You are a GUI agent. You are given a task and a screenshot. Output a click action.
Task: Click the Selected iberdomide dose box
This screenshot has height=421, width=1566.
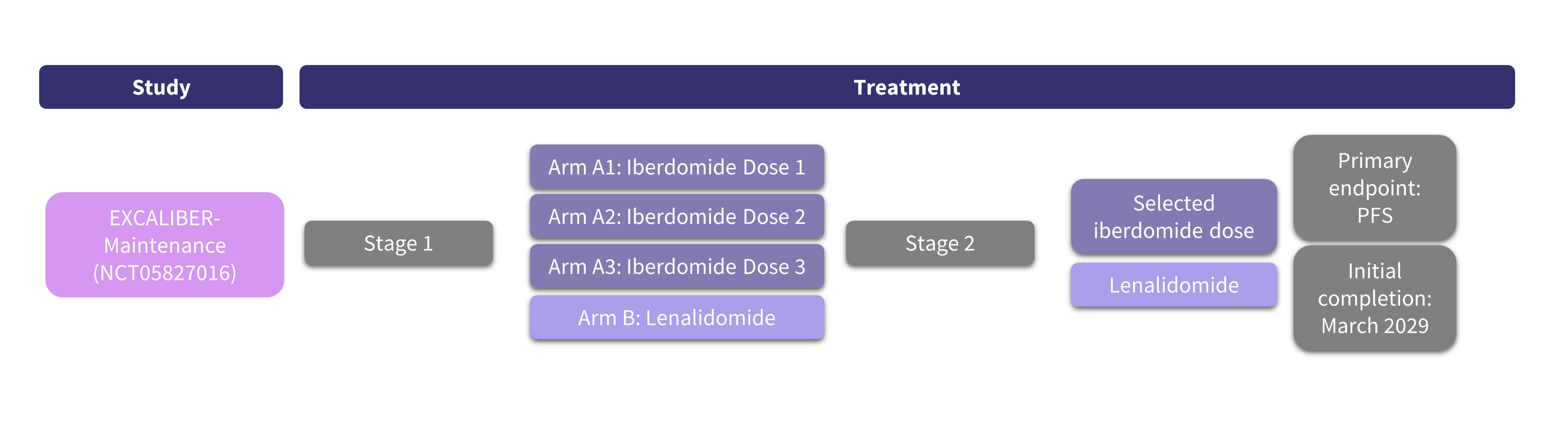coord(1173,216)
